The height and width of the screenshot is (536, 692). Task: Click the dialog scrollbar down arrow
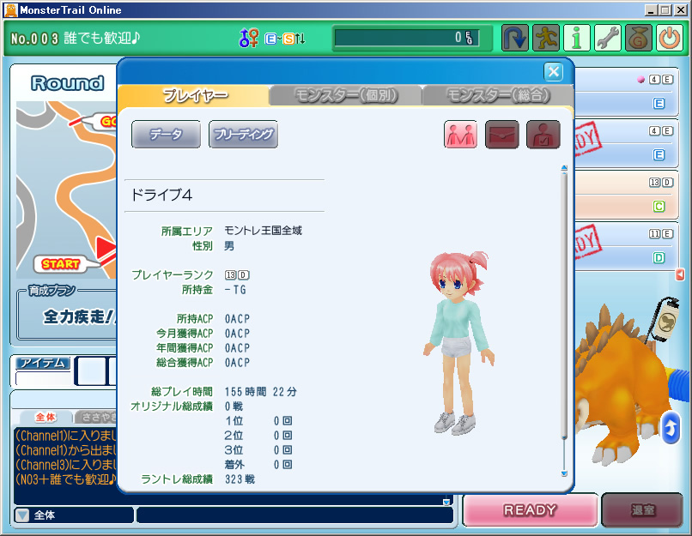(564, 473)
